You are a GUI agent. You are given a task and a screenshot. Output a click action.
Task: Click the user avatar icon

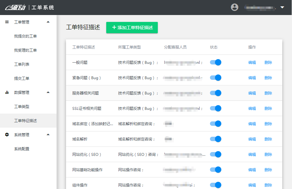click(x=234, y=7)
